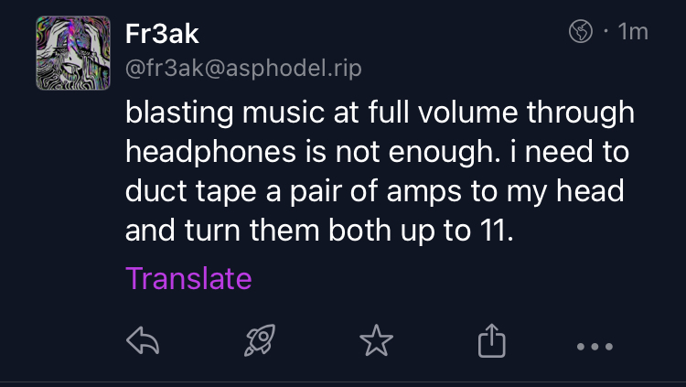686x387 pixels.
Task: Click the line starting "blasting music"
Action: (x=379, y=113)
